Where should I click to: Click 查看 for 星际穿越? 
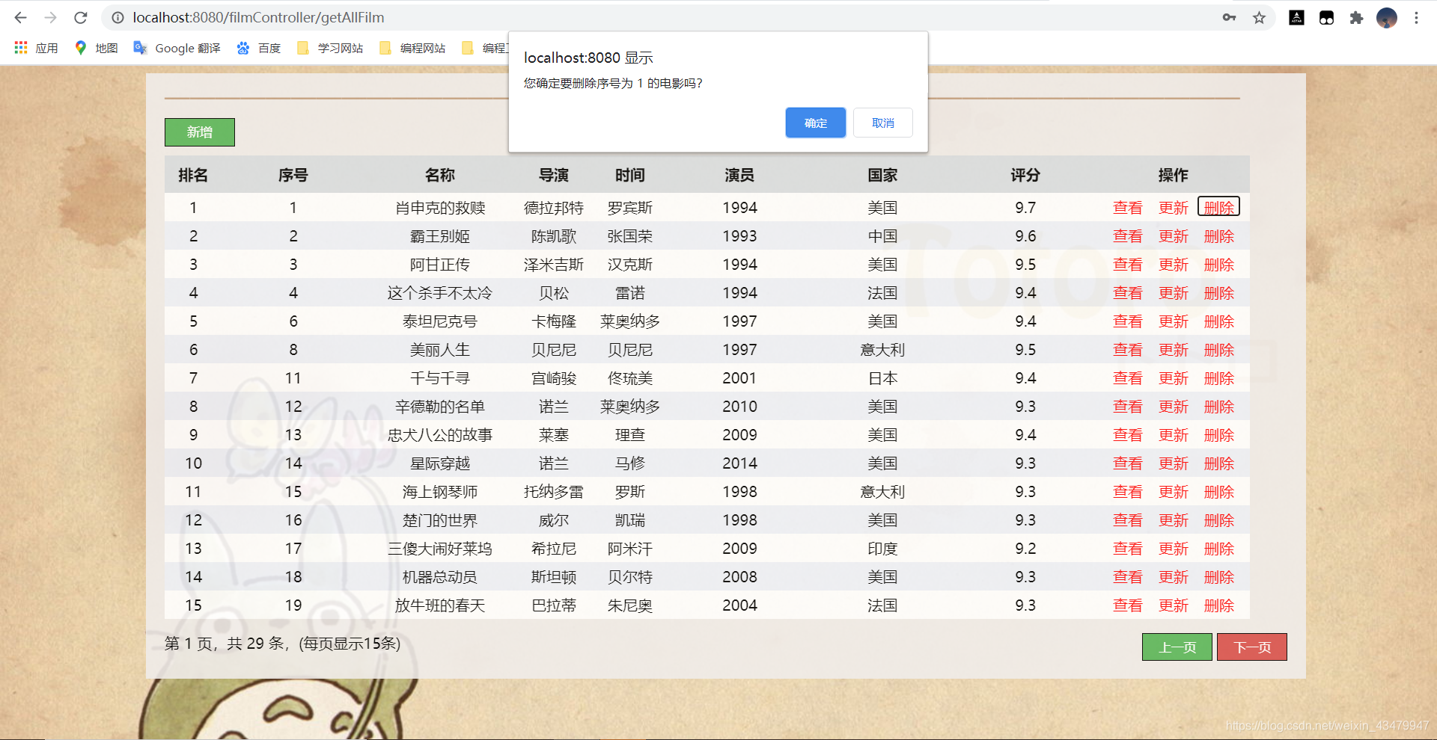pyautogui.click(x=1127, y=463)
